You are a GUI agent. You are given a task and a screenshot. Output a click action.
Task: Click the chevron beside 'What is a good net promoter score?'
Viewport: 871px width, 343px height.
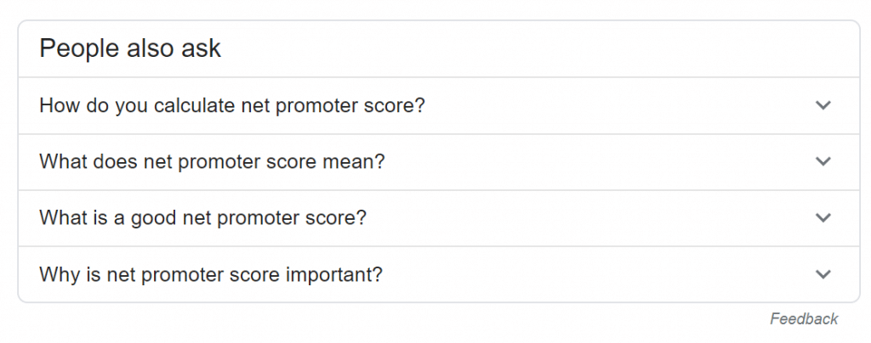(x=823, y=217)
